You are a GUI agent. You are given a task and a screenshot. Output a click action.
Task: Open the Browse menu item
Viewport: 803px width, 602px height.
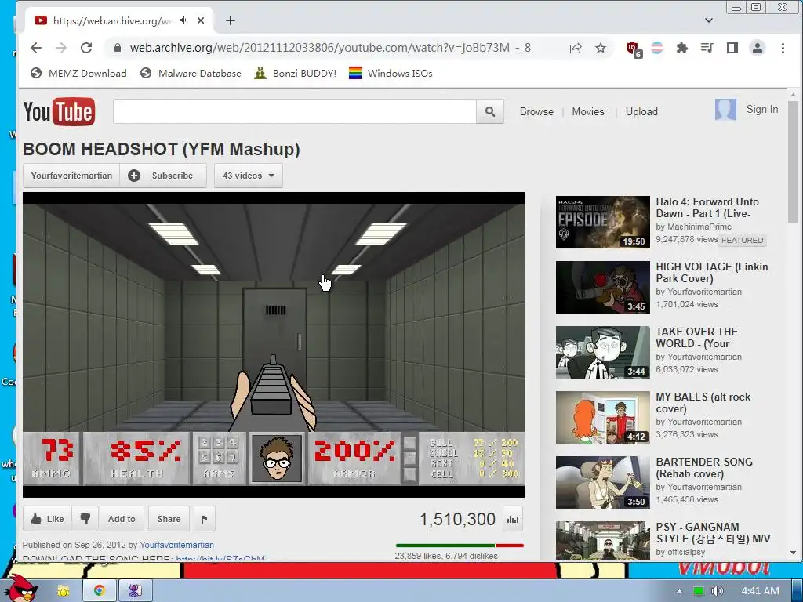(x=536, y=111)
